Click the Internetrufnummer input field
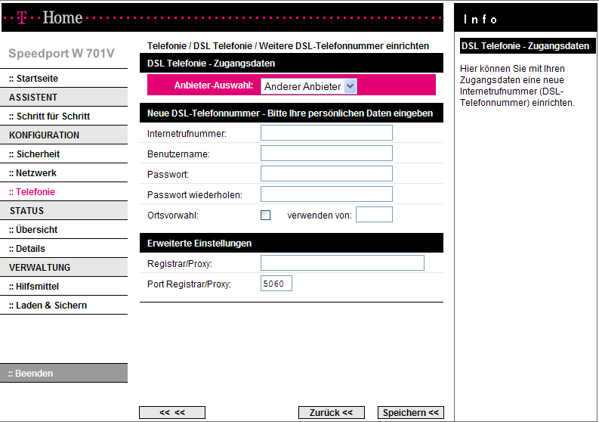599x422 pixels. click(x=326, y=133)
